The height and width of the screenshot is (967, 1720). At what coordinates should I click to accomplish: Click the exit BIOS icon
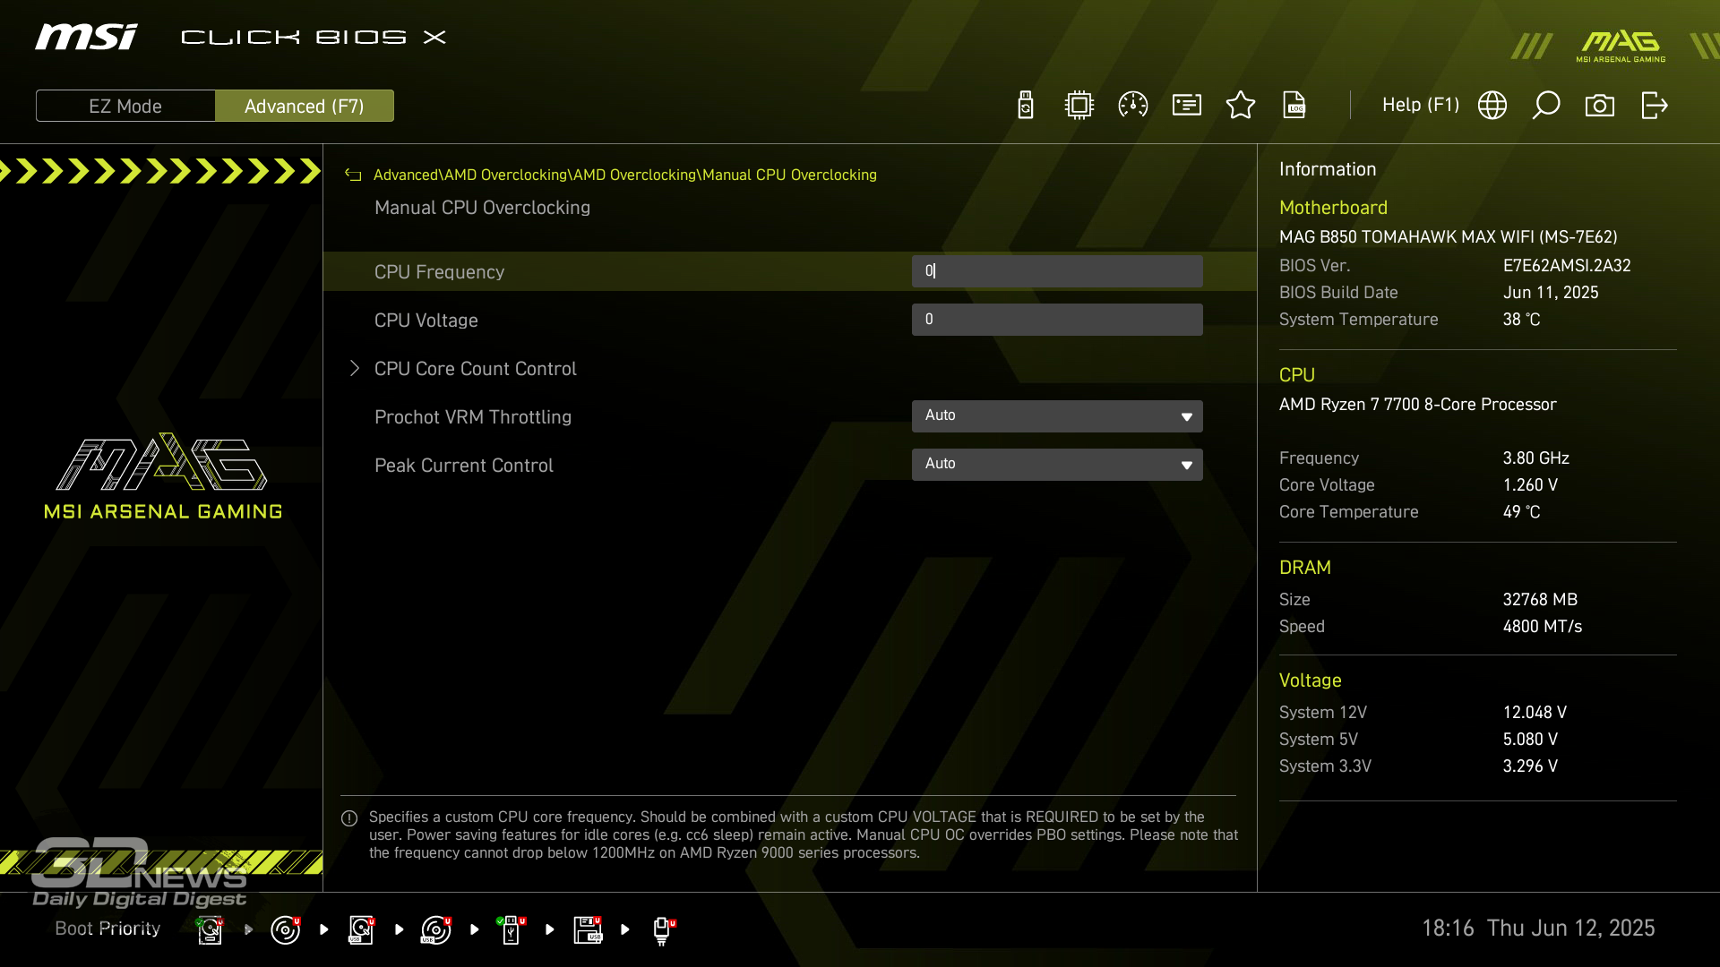pos(1655,106)
